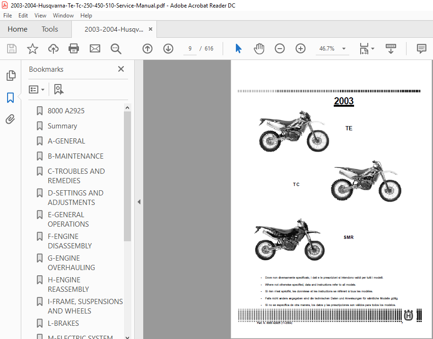
Task: Switch to the Tools tab
Action: coord(50,29)
